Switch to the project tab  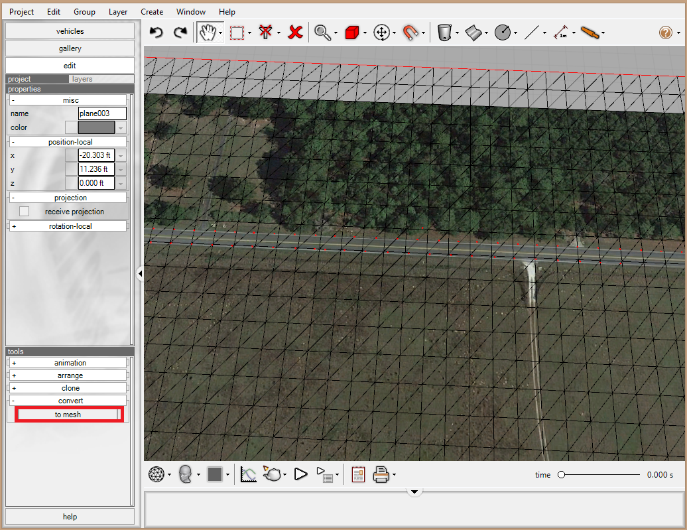click(x=37, y=79)
